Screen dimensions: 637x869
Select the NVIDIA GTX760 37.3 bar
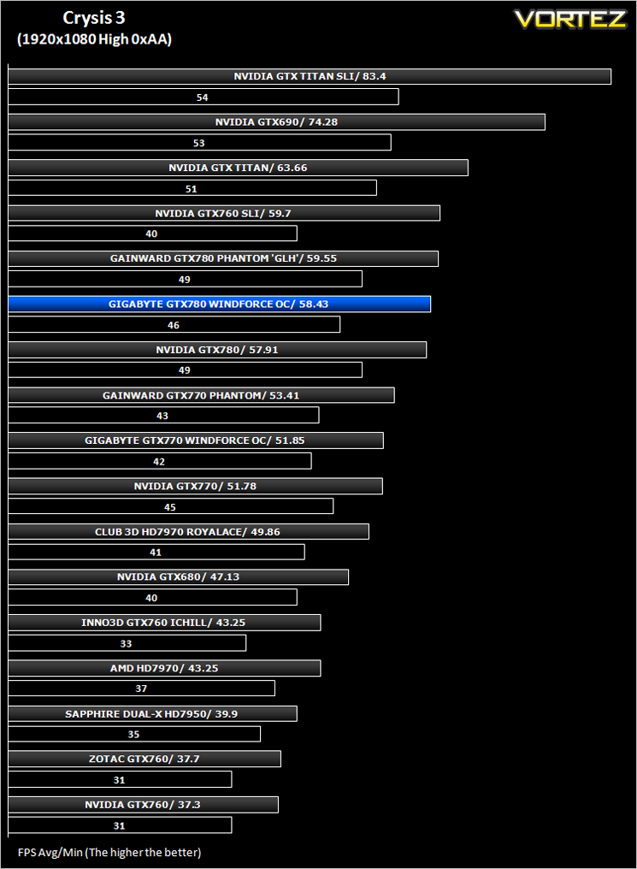(x=143, y=805)
